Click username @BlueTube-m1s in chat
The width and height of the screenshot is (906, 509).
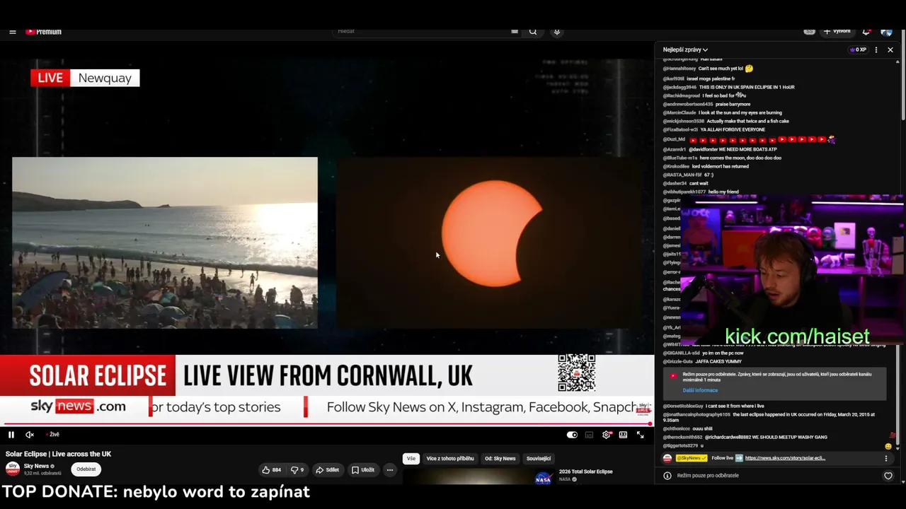click(x=680, y=158)
